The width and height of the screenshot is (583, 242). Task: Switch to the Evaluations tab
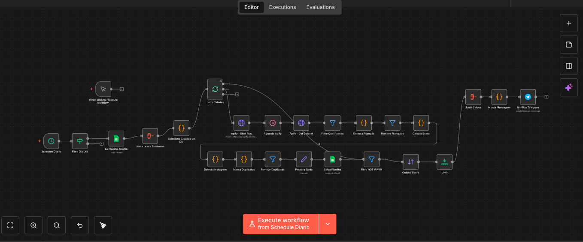click(x=320, y=7)
